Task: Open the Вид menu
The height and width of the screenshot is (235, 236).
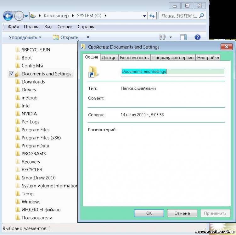Action: click(48, 27)
